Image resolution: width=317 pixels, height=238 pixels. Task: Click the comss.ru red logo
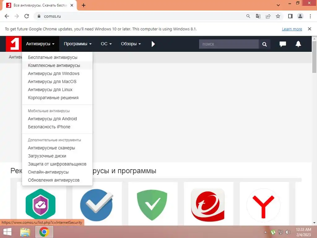[14, 44]
